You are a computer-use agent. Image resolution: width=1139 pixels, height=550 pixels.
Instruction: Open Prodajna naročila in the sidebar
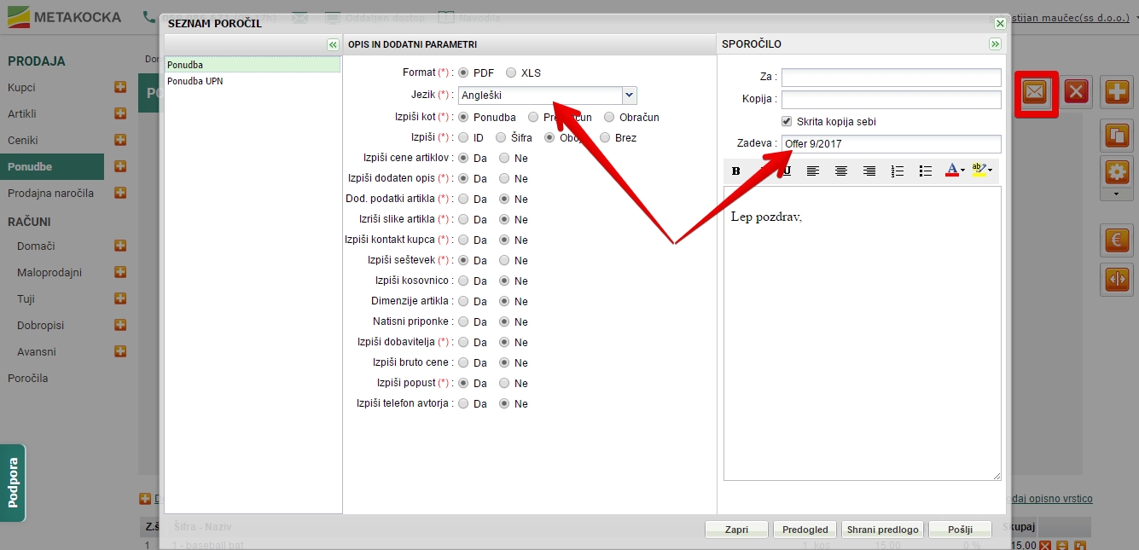(x=51, y=193)
